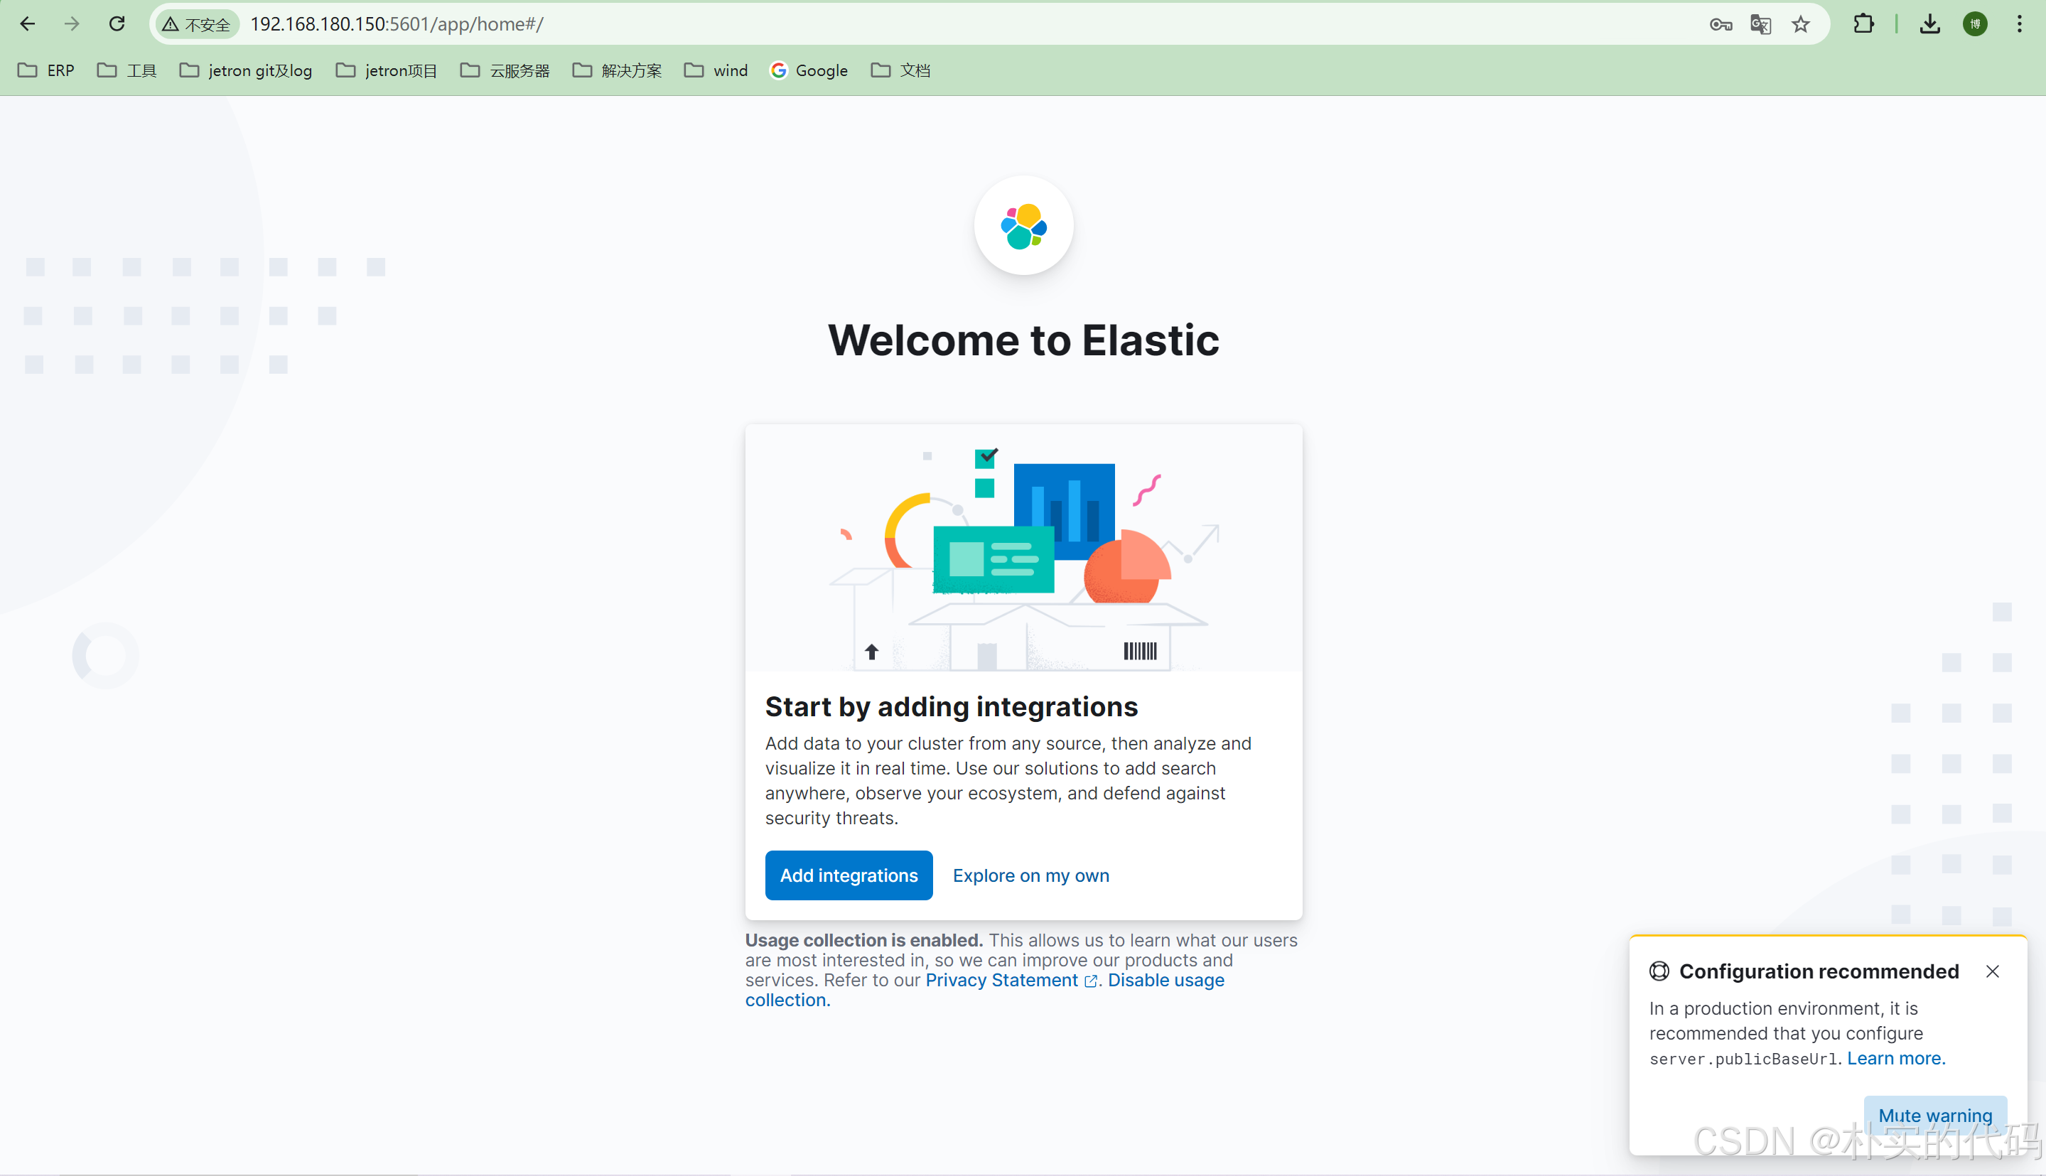Open the 工具 bookmark folder
The image size is (2046, 1176).
126,70
